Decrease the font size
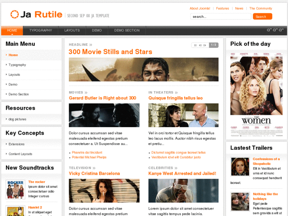 click(x=269, y=30)
